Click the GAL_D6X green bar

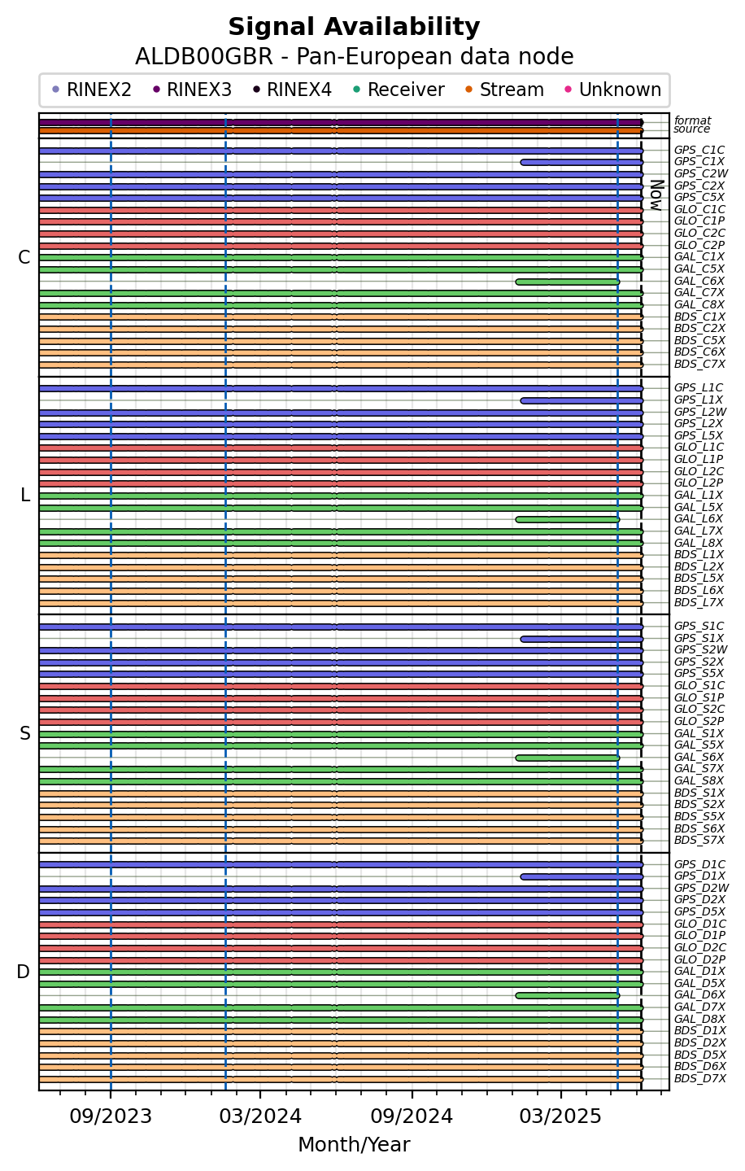click(x=568, y=995)
